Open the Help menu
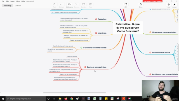The width and height of the screenshot is (179, 101). 23,1
